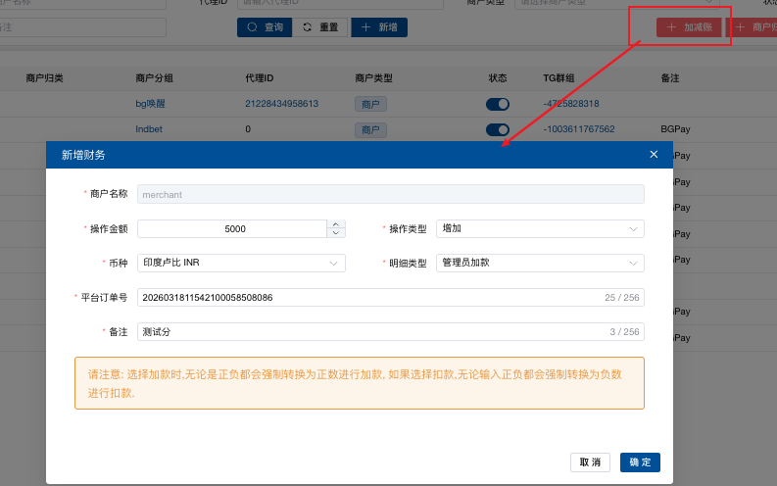Viewport: 777px width, 486px height.
Task: Expand the 币种 currency dropdown
Action: coord(241,263)
